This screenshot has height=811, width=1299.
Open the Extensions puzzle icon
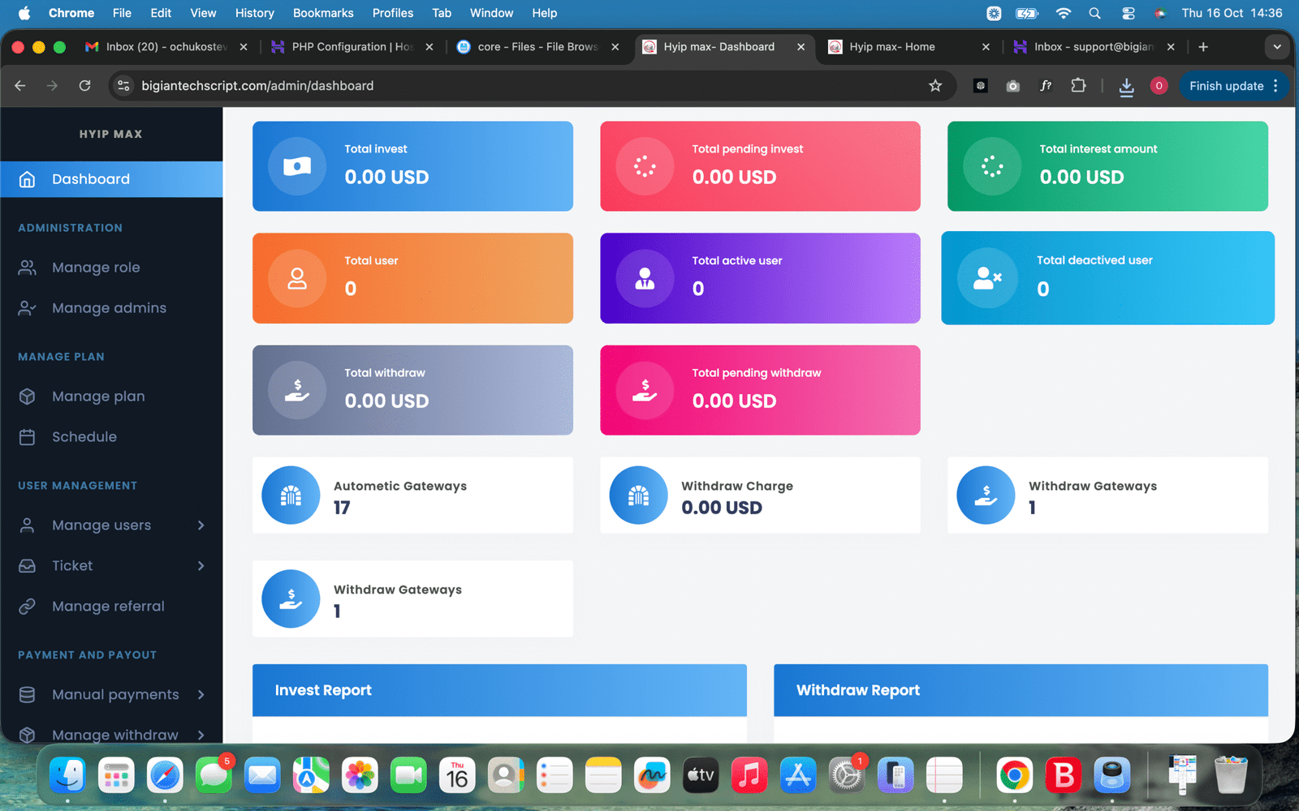tap(1078, 86)
